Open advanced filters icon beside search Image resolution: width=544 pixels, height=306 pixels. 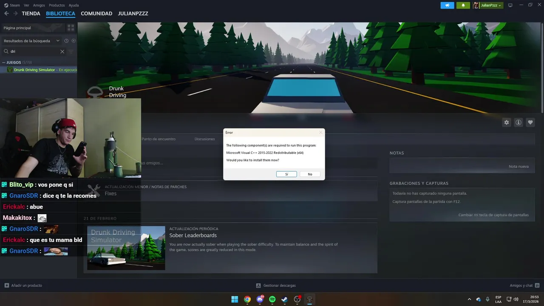tap(71, 51)
